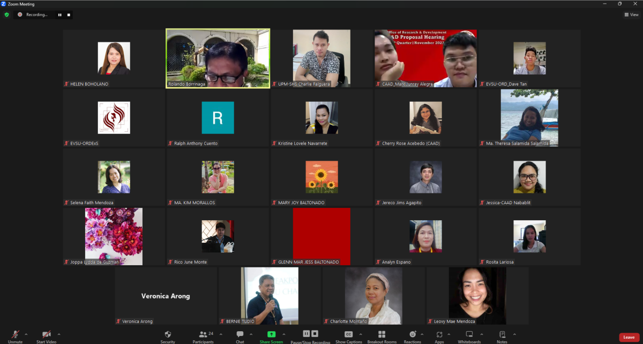The height and width of the screenshot is (344, 643).
Task: Open the Security shield icon
Action: [168, 334]
